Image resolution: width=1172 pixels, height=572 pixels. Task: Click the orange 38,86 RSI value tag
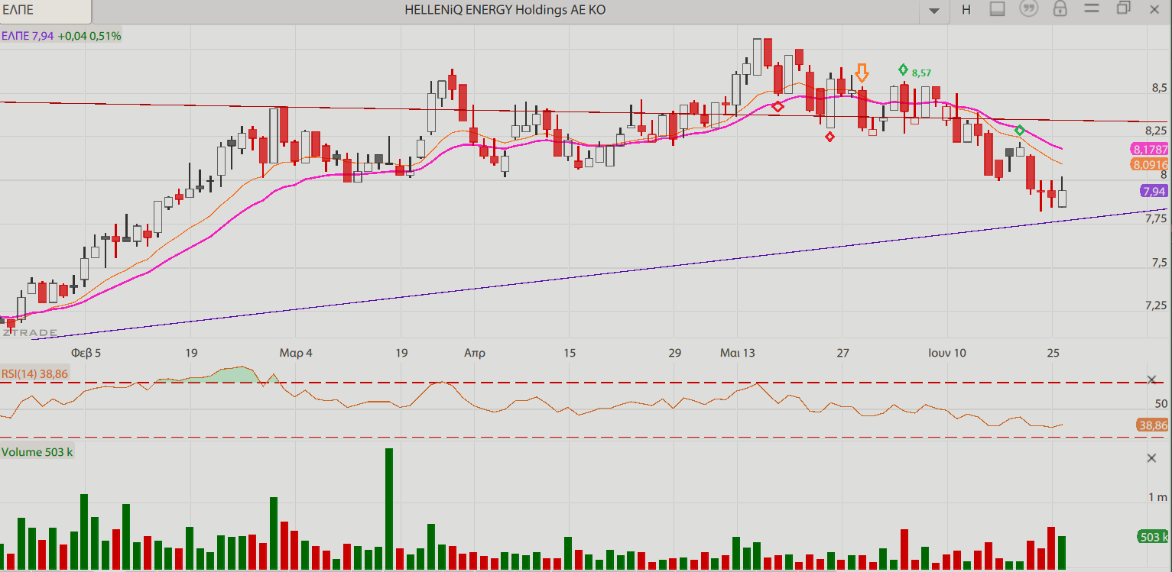(1152, 425)
